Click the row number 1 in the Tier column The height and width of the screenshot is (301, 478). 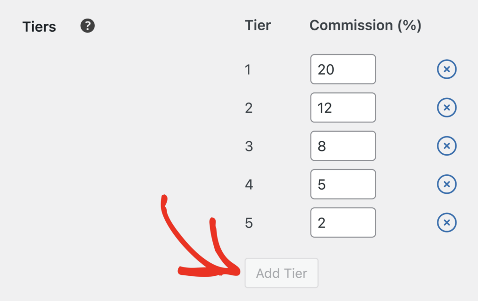tap(248, 69)
